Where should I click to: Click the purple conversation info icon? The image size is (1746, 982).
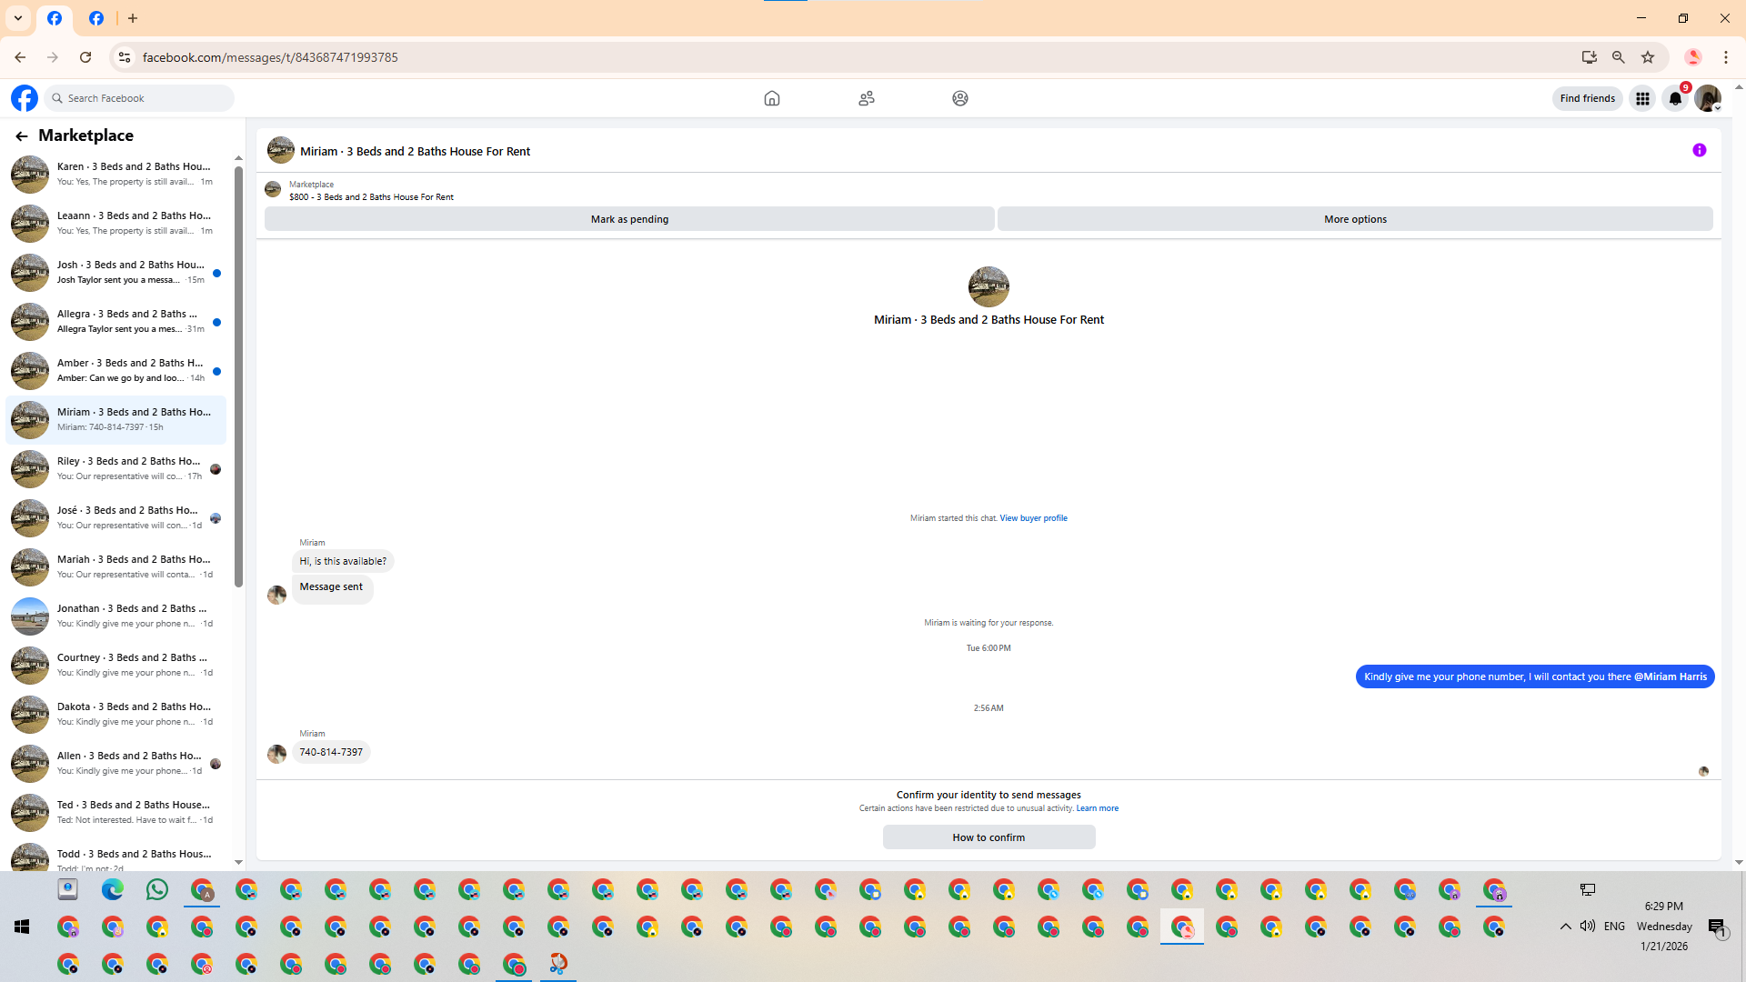(x=1699, y=151)
